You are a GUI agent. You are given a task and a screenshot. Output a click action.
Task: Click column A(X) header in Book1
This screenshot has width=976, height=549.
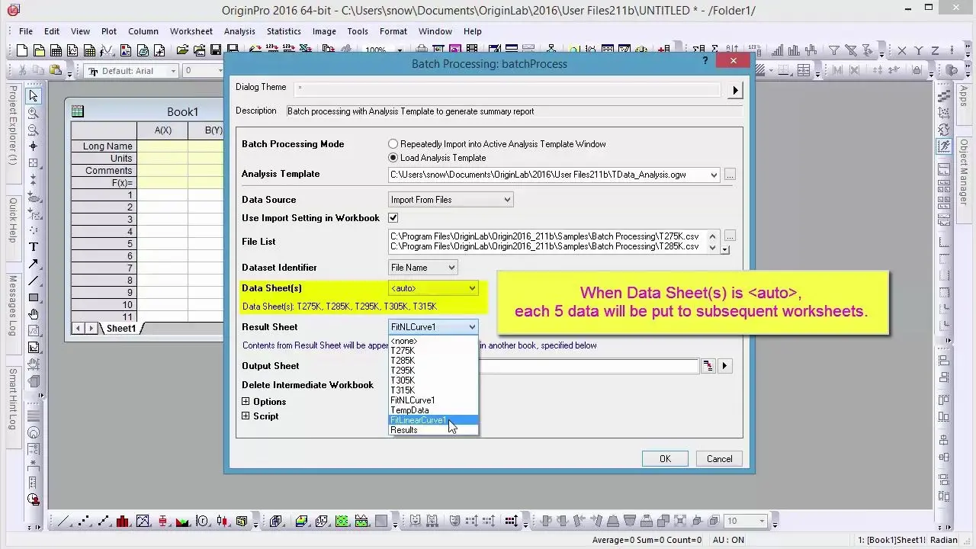(x=162, y=130)
